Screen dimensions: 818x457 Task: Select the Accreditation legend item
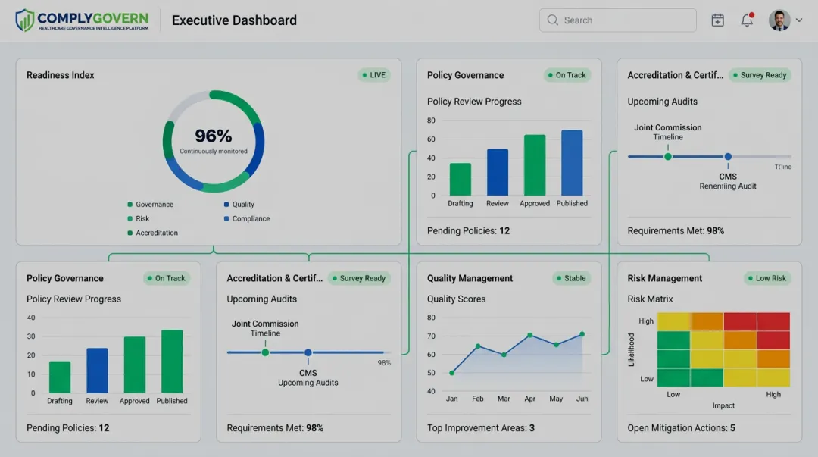152,233
